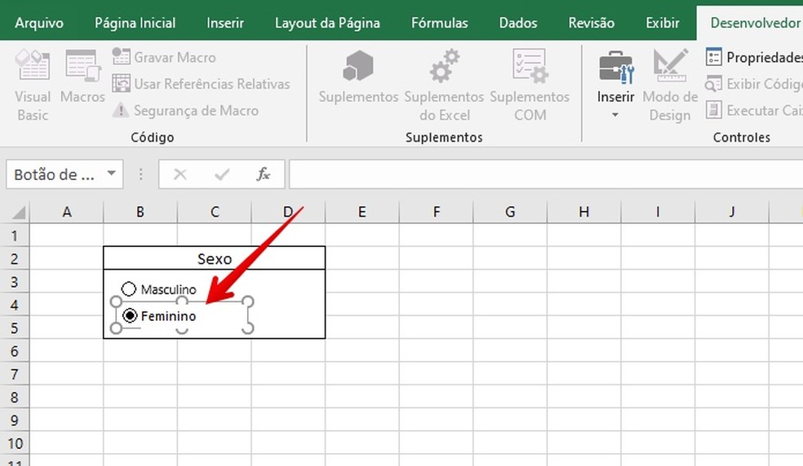This screenshot has height=466, width=803.
Task: Cancel formula bar entry
Action: click(180, 174)
